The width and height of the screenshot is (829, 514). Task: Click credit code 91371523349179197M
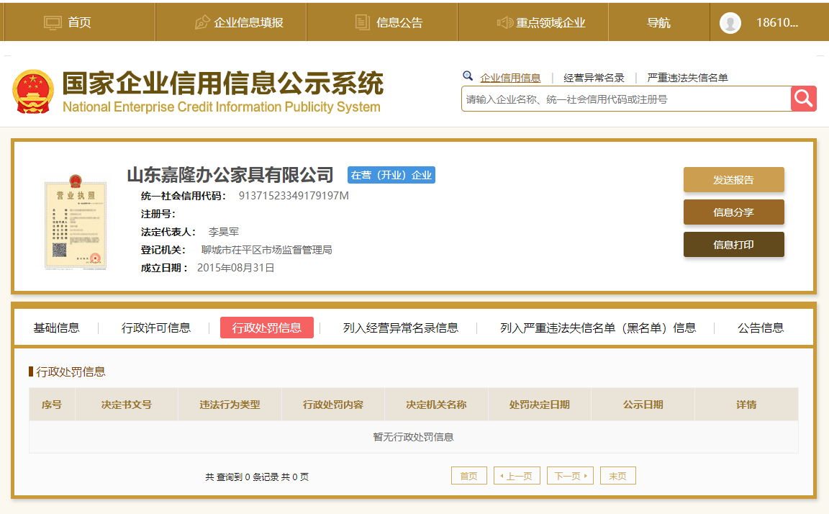point(294,196)
